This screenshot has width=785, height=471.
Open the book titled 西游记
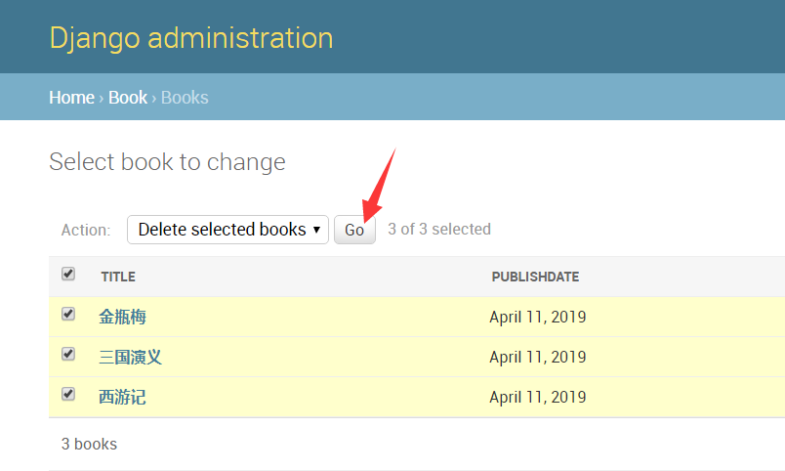(122, 397)
